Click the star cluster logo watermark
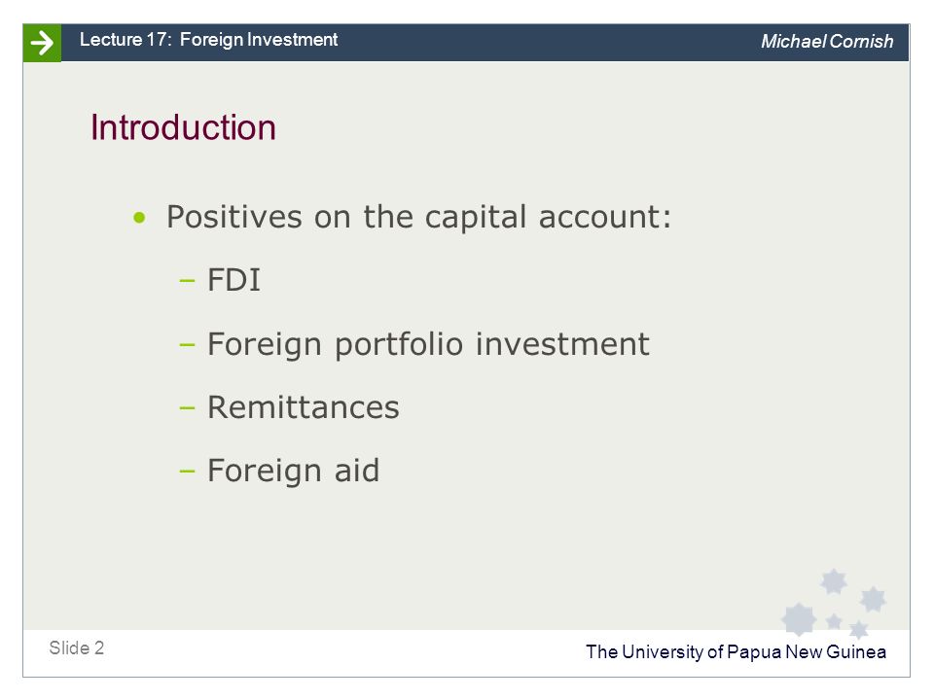This screenshot has height=700, width=934. click(x=834, y=603)
